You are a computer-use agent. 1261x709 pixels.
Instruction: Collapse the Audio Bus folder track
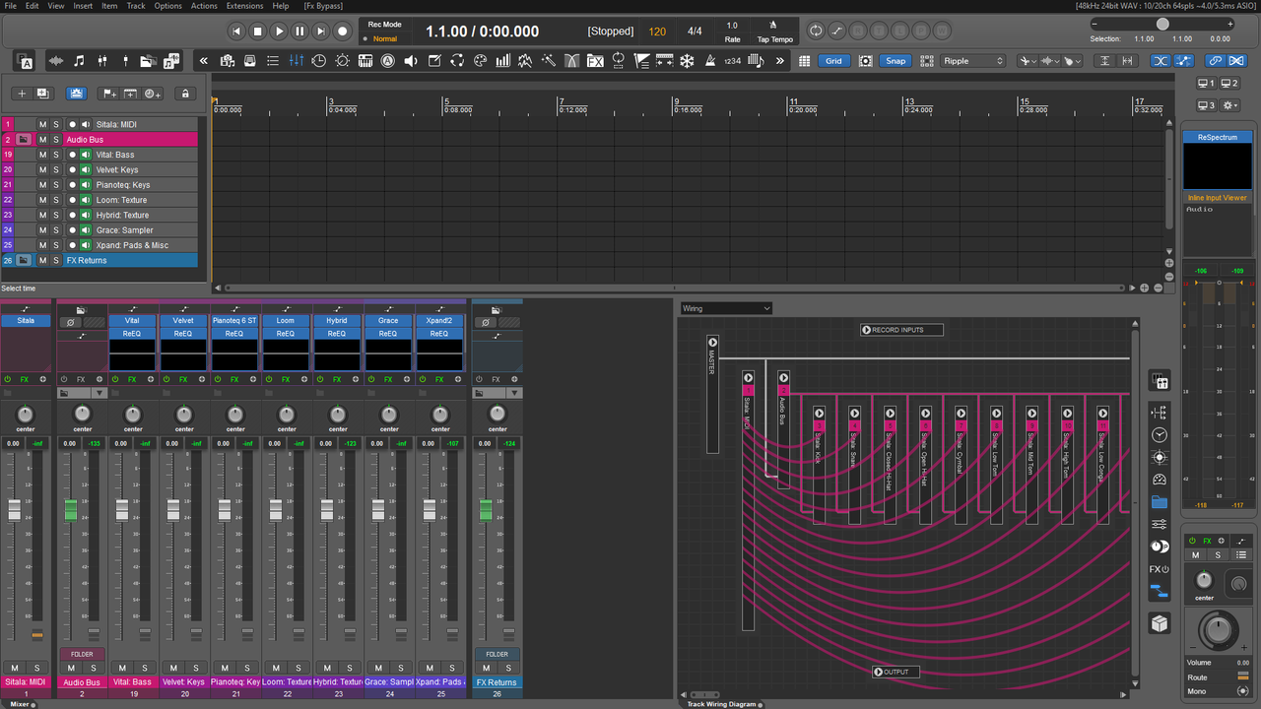point(24,140)
